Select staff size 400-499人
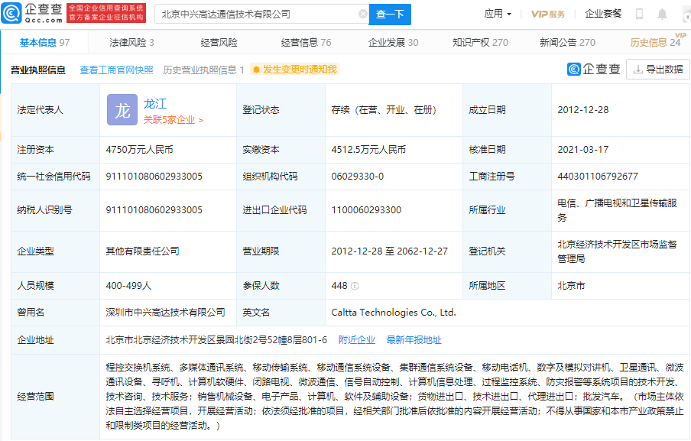 pyautogui.click(x=128, y=286)
